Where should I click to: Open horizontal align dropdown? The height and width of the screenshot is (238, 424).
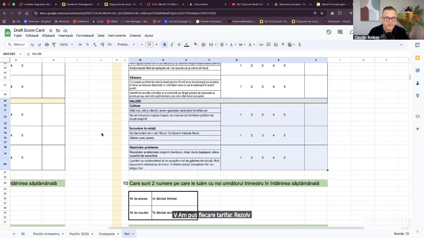click(224, 45)
